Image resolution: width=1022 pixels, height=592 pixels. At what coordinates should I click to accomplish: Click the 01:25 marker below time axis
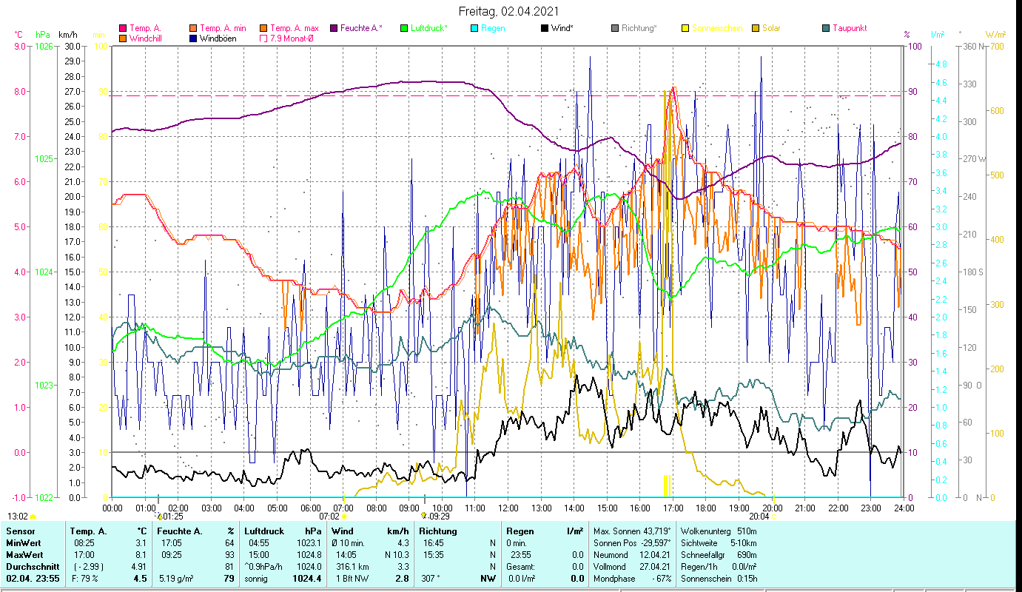tap(172, 516)
